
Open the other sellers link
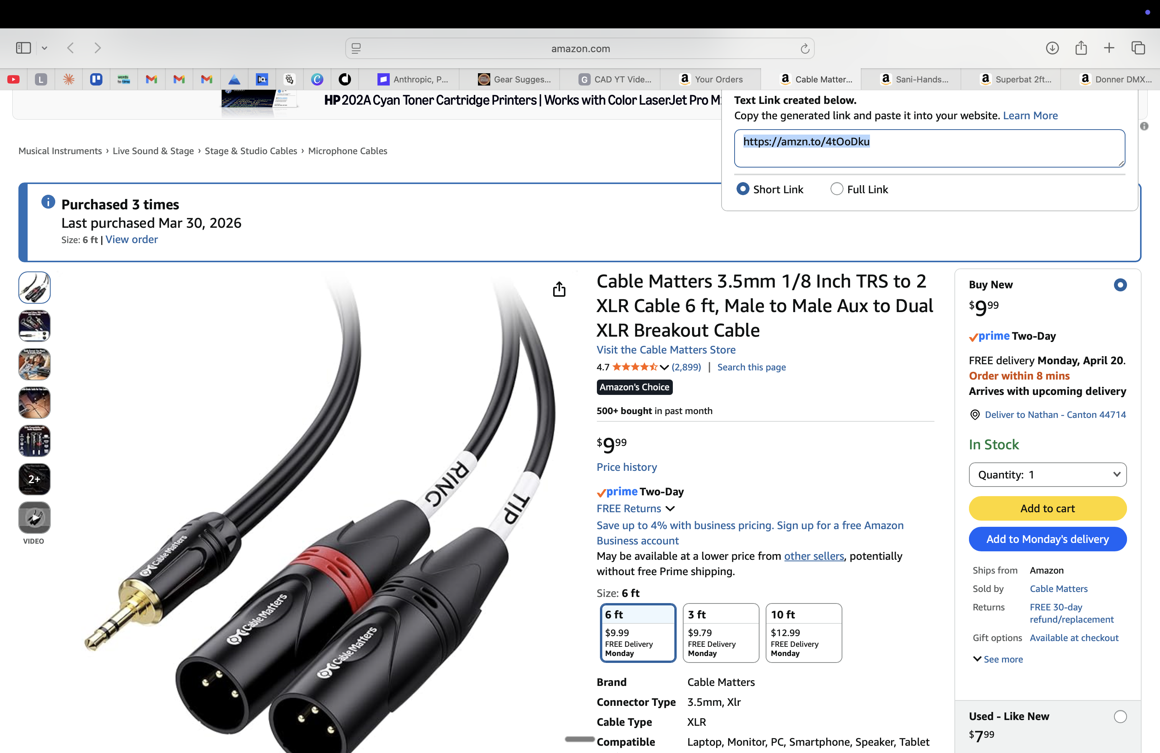[x=814, y=556]
